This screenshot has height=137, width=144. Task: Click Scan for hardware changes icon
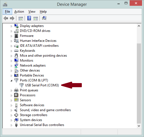point(44,18)
